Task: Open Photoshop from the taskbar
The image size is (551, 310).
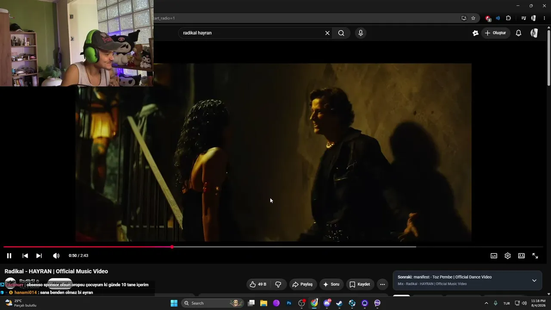Action: [289, 303]
